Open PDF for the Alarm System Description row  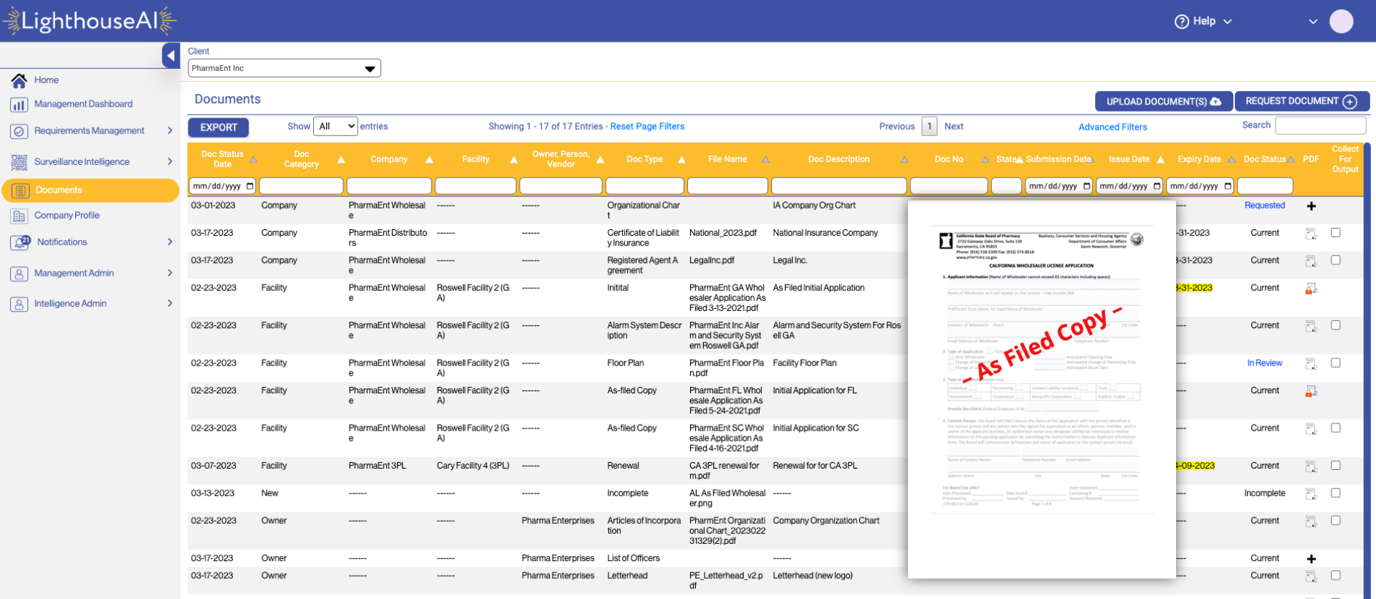click(x=1311, y=326)
